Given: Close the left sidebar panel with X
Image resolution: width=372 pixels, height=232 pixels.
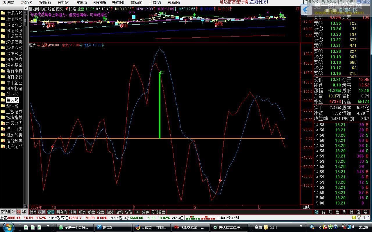Looking at the screenshot, I should 26,8.
